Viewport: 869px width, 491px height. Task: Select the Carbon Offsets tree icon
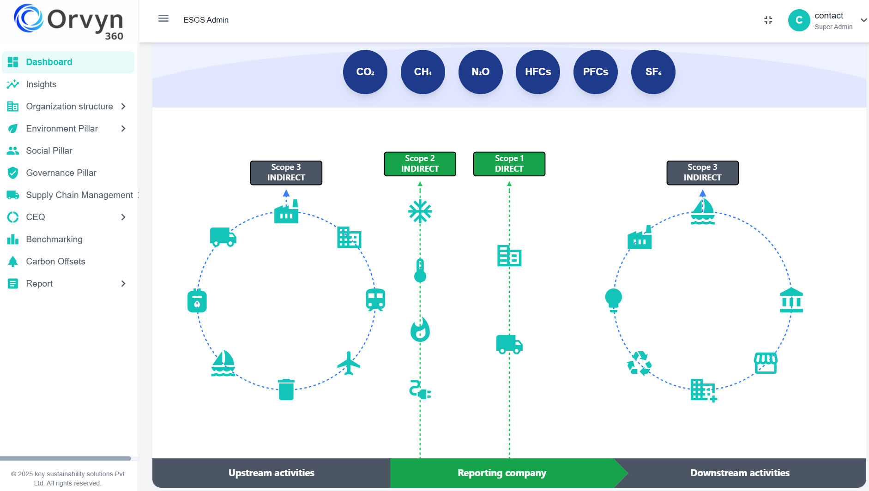[x=13, y=261]
